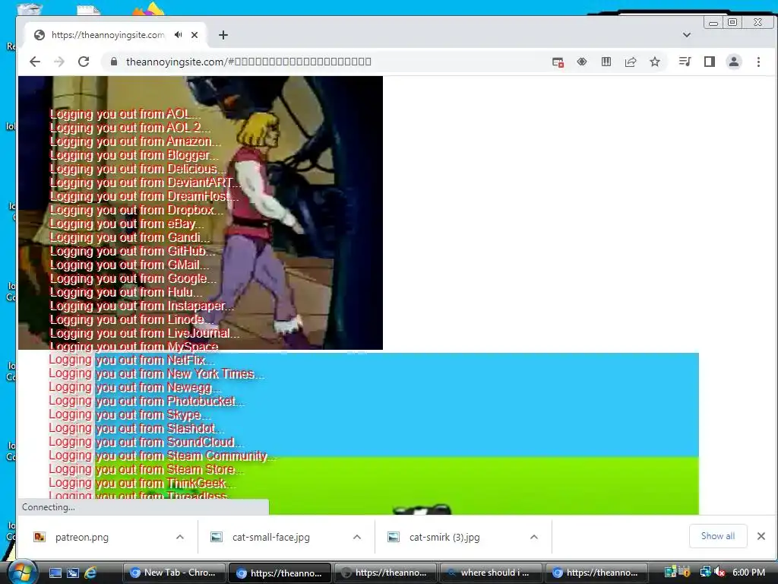Open the downloaded patreon.png file
This screenshot has height=584, width=778.
[x=82, y=537]
